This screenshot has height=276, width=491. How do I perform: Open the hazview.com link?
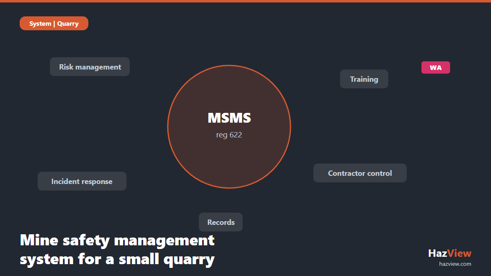coord(455,264)
